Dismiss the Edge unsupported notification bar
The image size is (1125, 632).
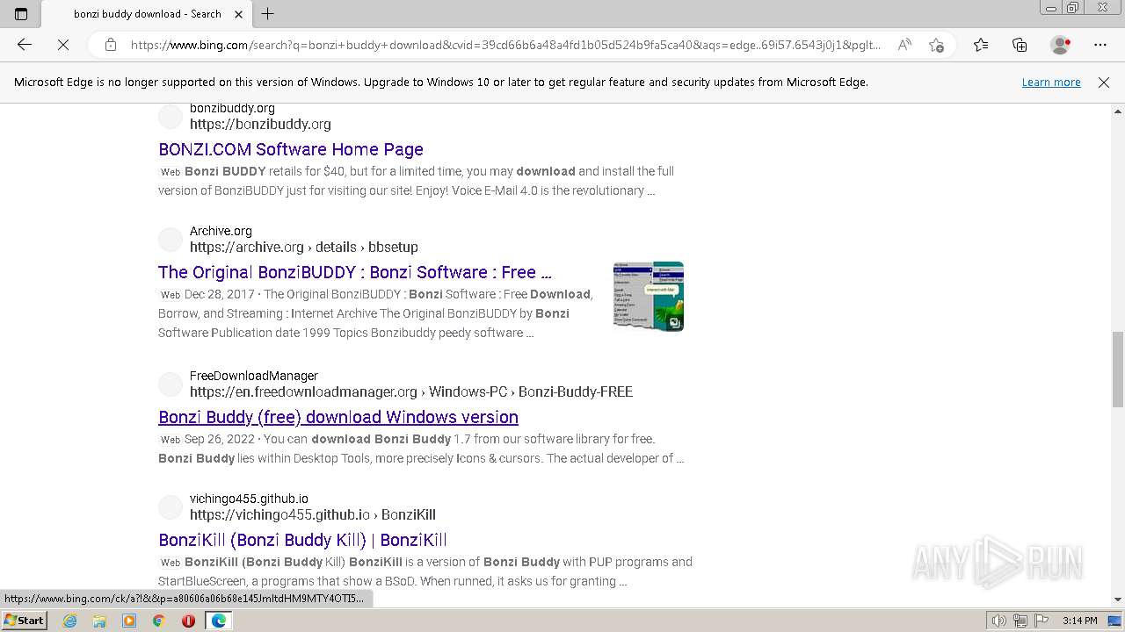click(1104, 82)
